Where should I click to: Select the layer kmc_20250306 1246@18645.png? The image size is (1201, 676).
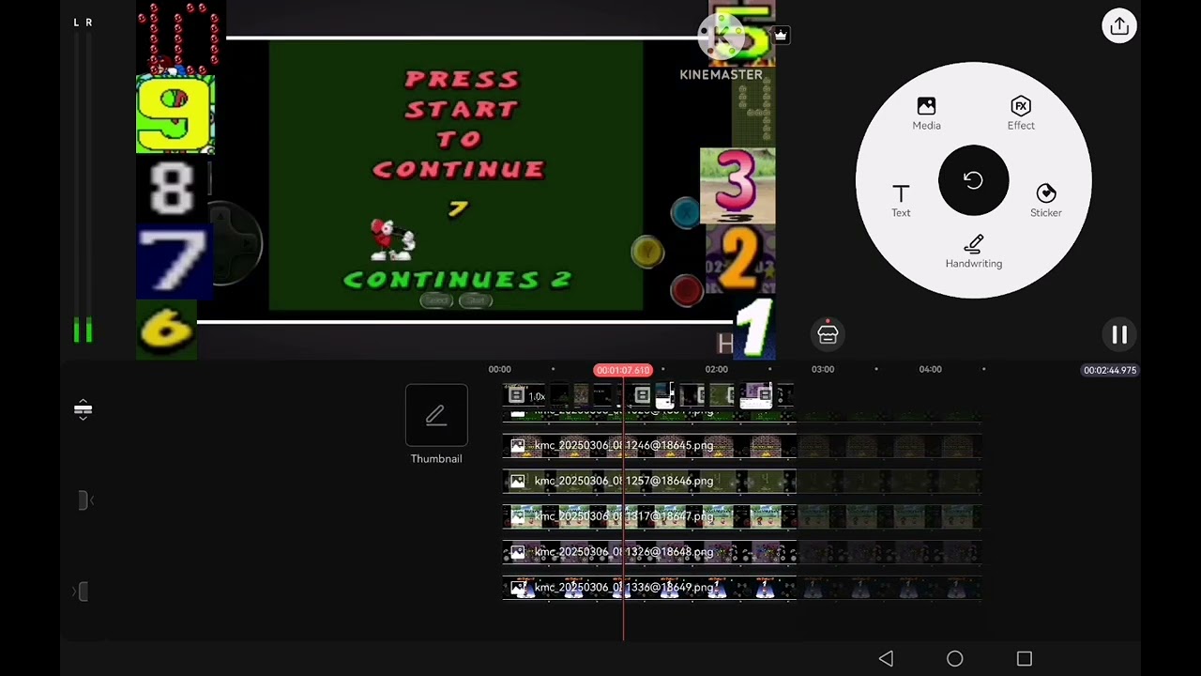tap(649, 445)
